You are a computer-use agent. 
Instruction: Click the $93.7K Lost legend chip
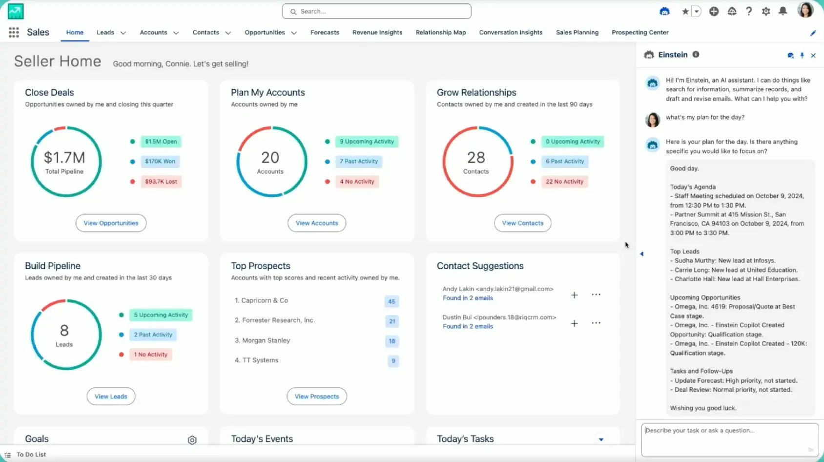(x=161, y=181)
